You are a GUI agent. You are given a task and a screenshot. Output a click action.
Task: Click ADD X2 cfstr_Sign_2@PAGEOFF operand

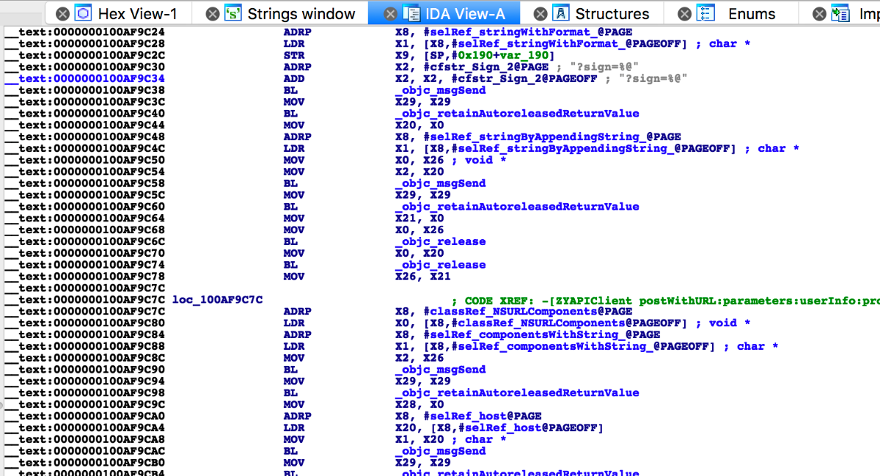coord(524,78)
